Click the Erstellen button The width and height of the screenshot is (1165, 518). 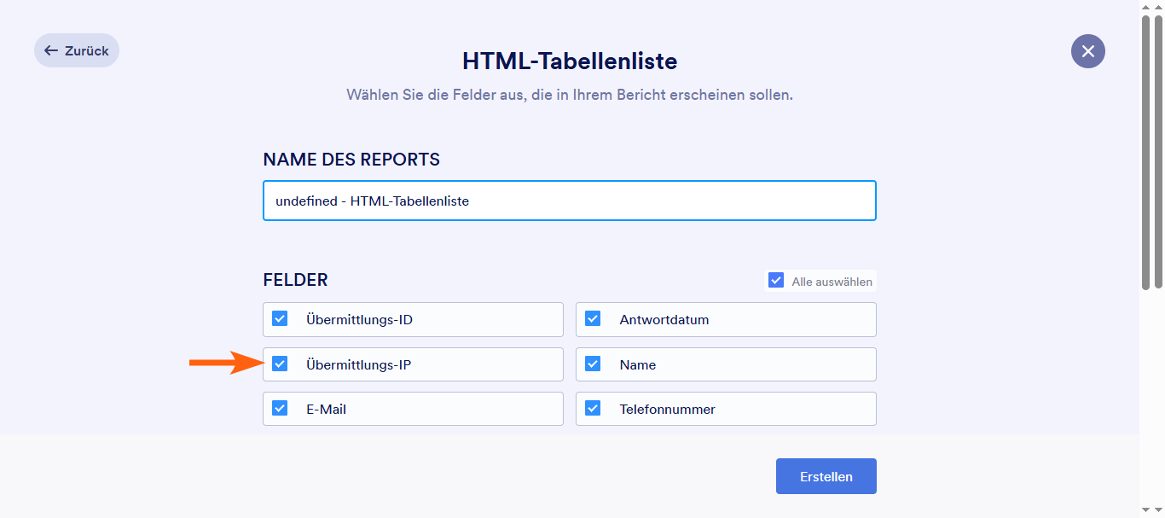coord(826,476)
